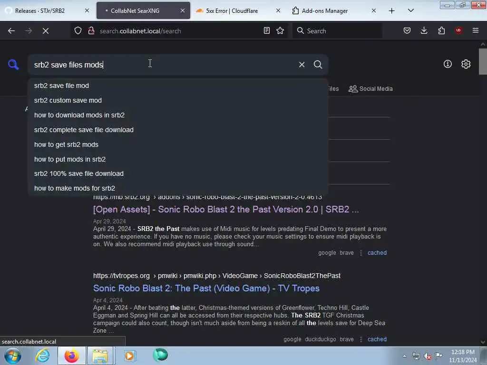Open tracking protection shield icon
The image size is (487, 365).
(x=78, y=31)
